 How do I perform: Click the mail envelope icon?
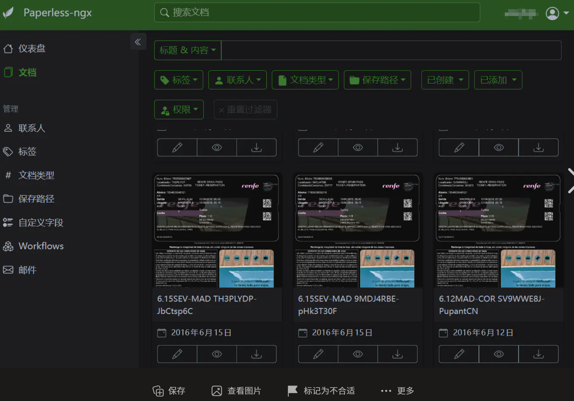[8, 270]
